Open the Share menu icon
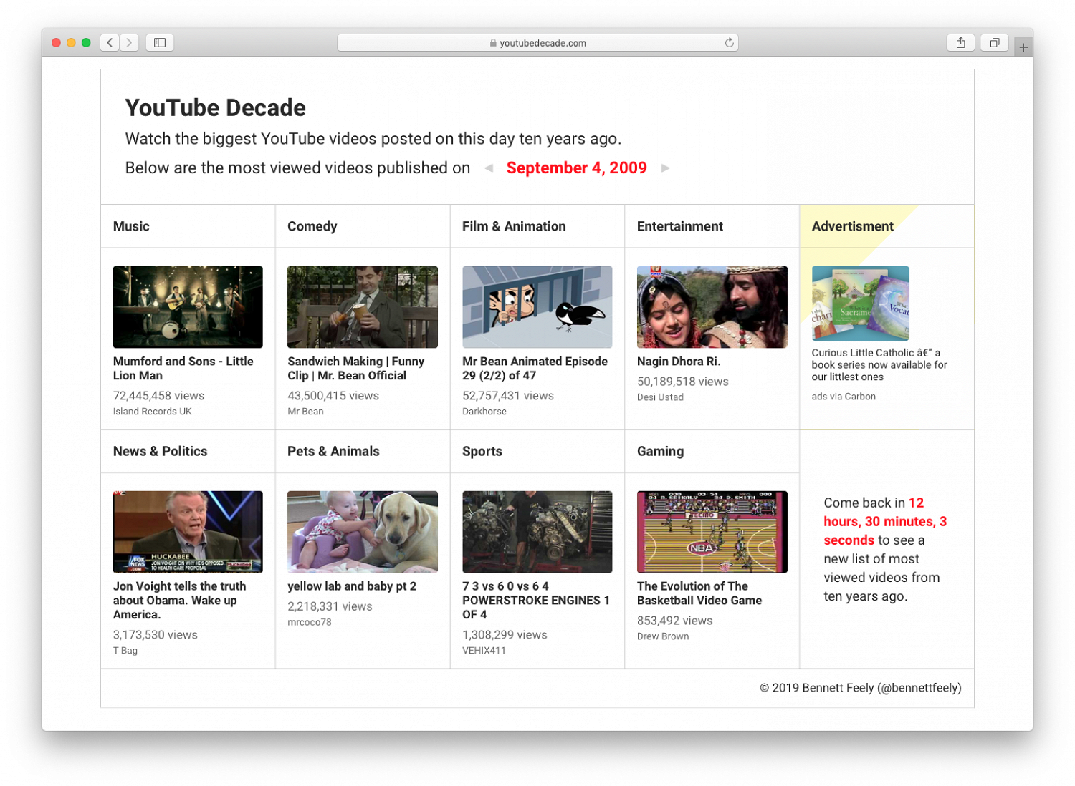 point(960,43)
